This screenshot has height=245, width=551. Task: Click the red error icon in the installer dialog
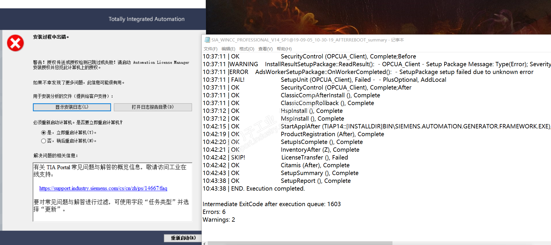[16, 43]
